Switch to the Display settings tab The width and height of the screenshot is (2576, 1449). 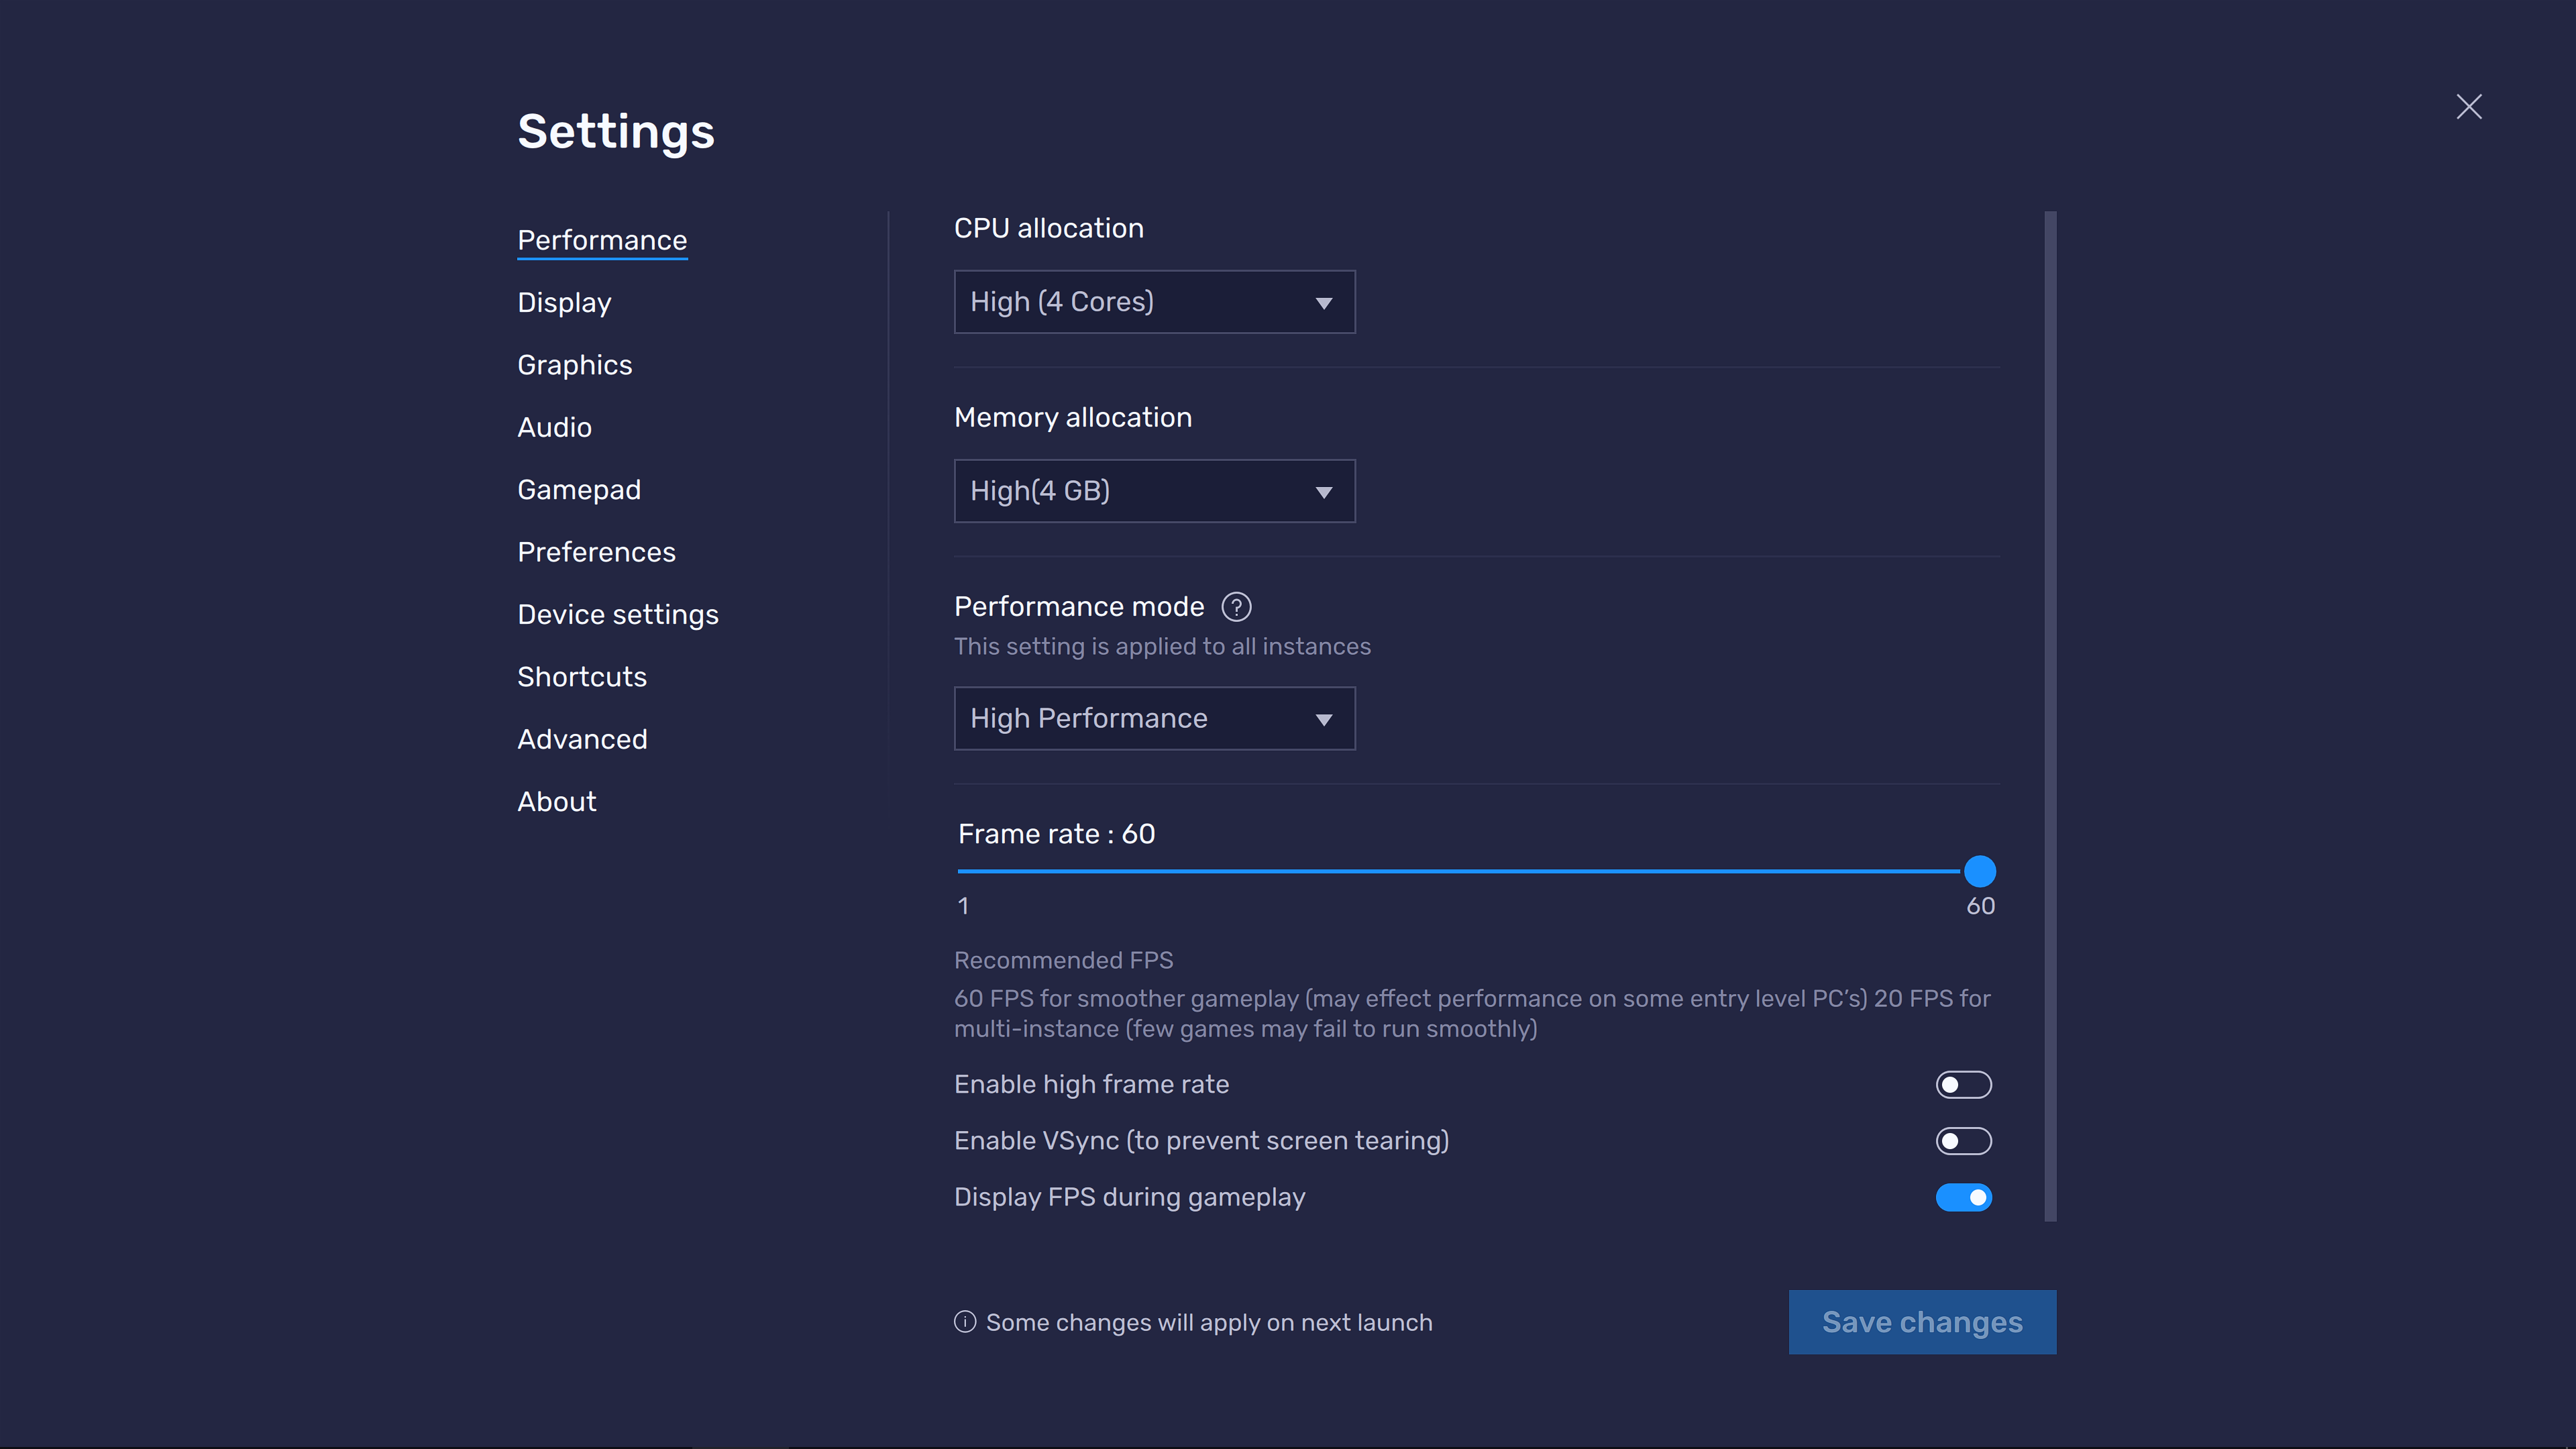[x=564, y=303]
